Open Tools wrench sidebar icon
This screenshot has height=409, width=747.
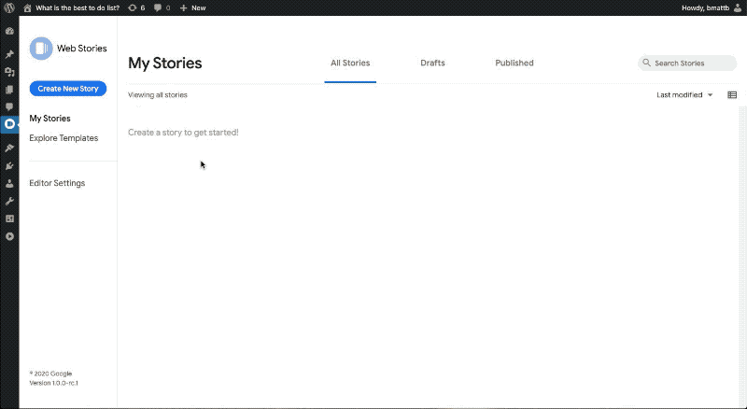click(9, 201)
